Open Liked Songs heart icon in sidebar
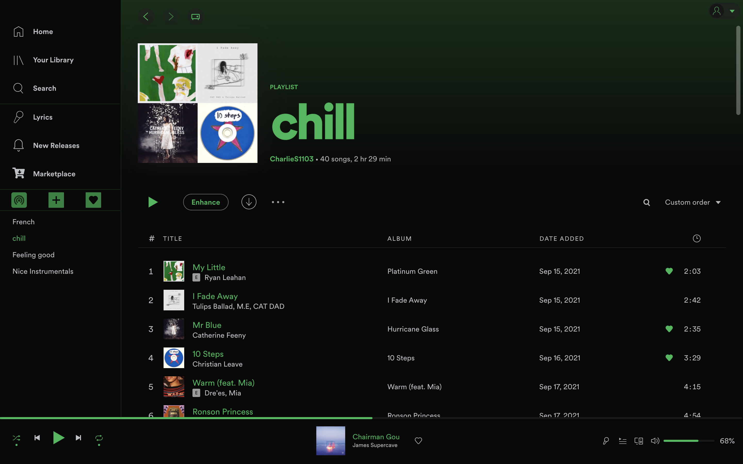 pos(93,200)
